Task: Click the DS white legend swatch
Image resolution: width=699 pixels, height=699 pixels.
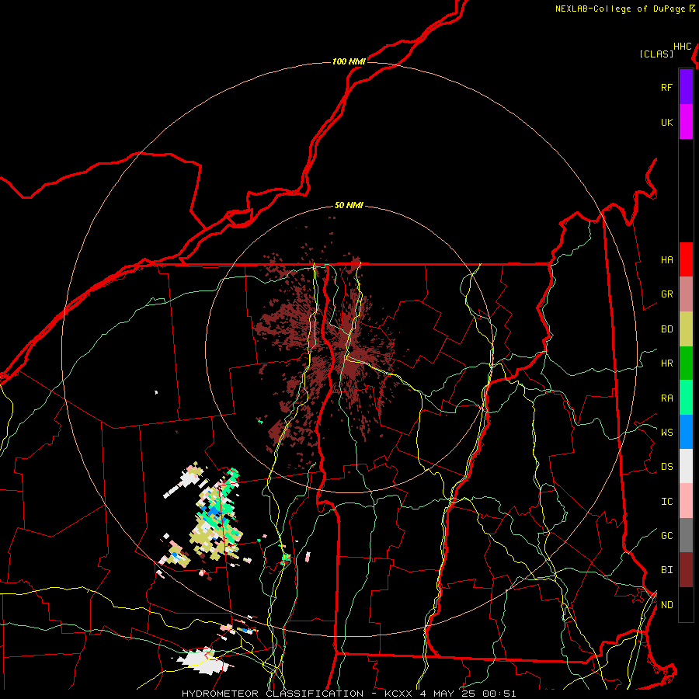Action: tap(686, 466)
